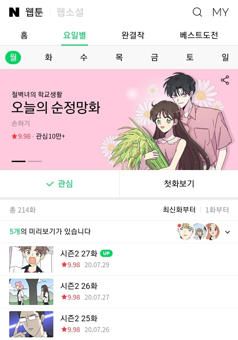Sort episodes by 1화부터
Viewport: 238px width, 340px height.
click(217, 210)
